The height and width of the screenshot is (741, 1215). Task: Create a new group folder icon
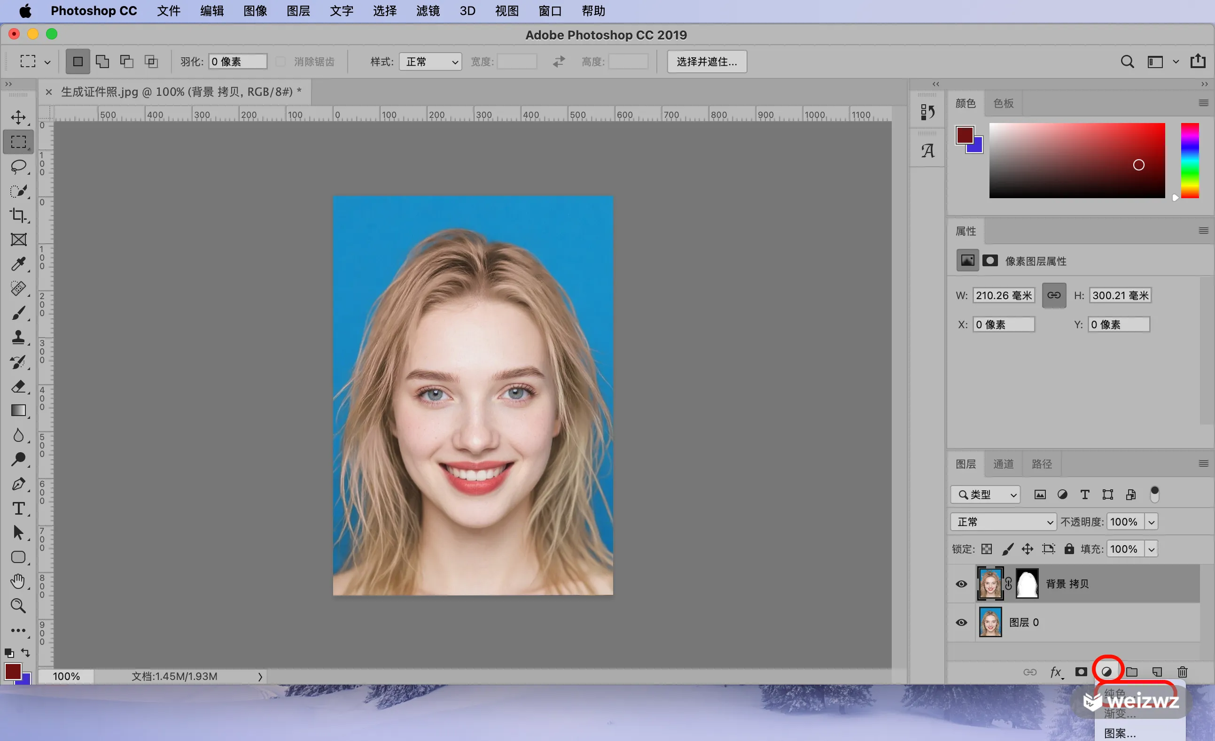coord(1132,672)
